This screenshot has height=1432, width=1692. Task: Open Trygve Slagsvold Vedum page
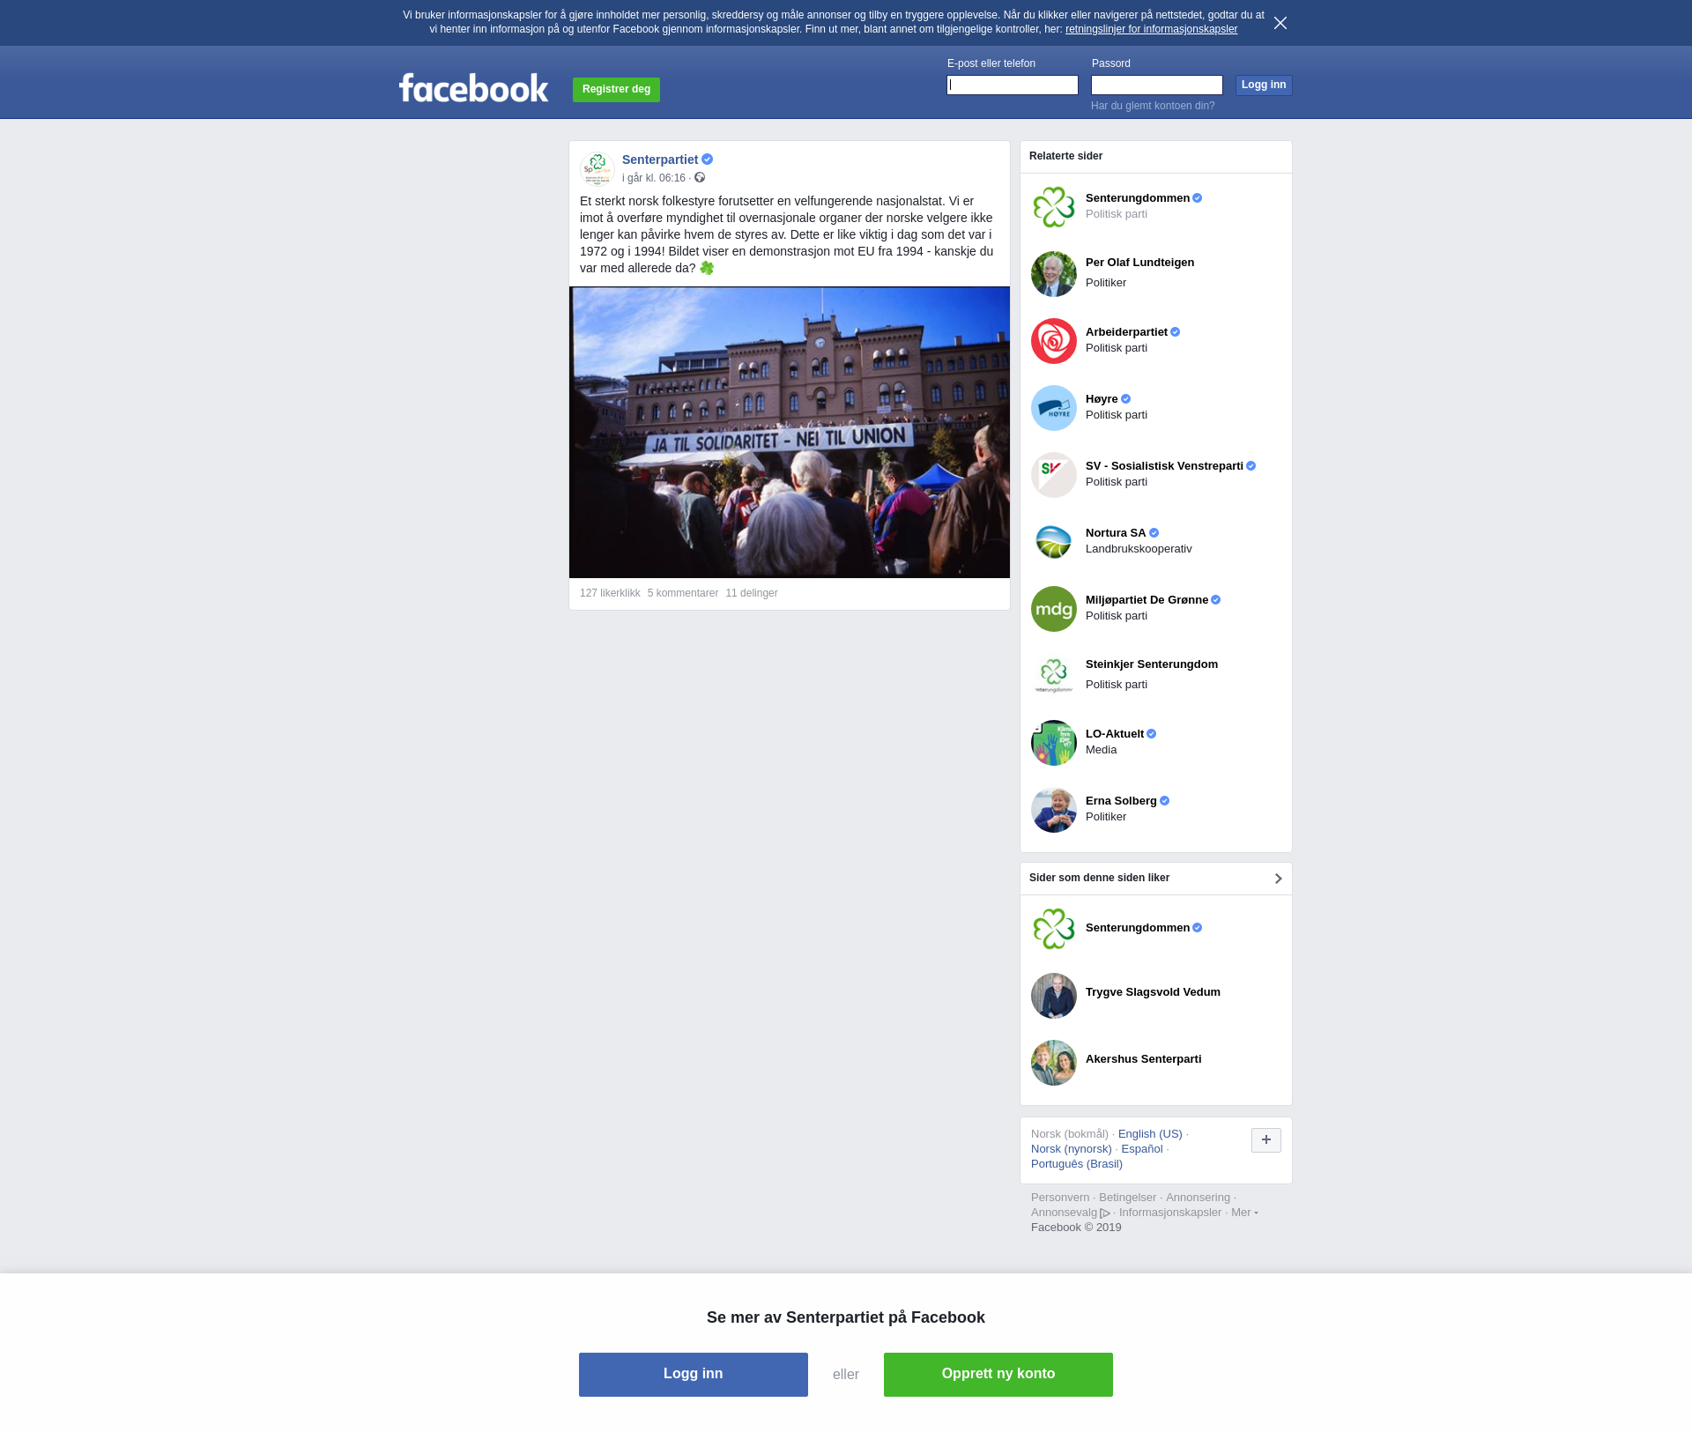(x=1153, y=992)
